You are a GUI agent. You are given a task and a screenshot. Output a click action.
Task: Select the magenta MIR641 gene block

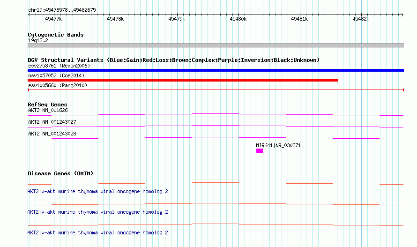260,151
